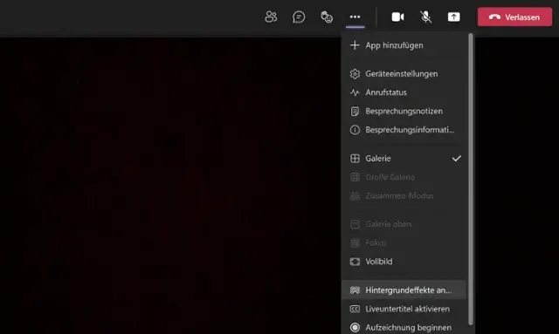Open share content tray icon
The height and width of the screenshot is (334, 559).
454,17
